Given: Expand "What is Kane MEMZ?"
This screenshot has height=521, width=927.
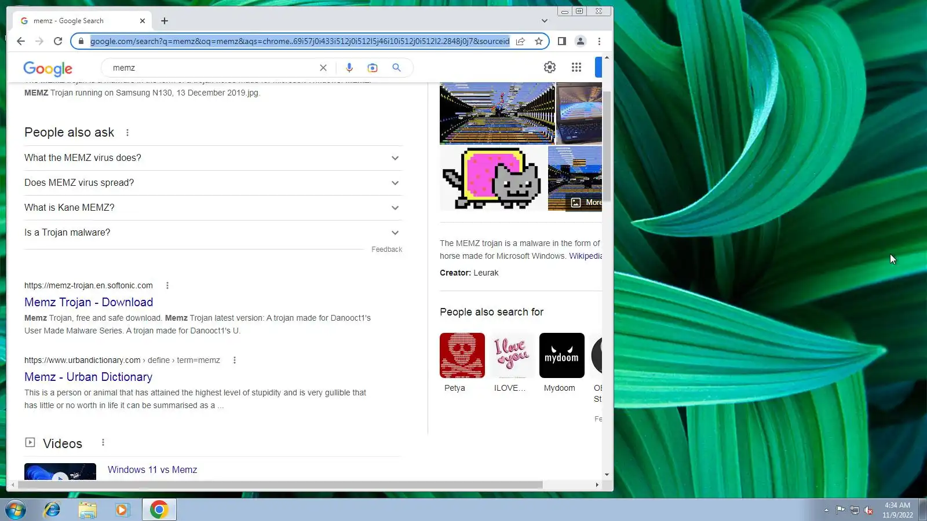Looking at the screenshot, I should coord(213,208).
